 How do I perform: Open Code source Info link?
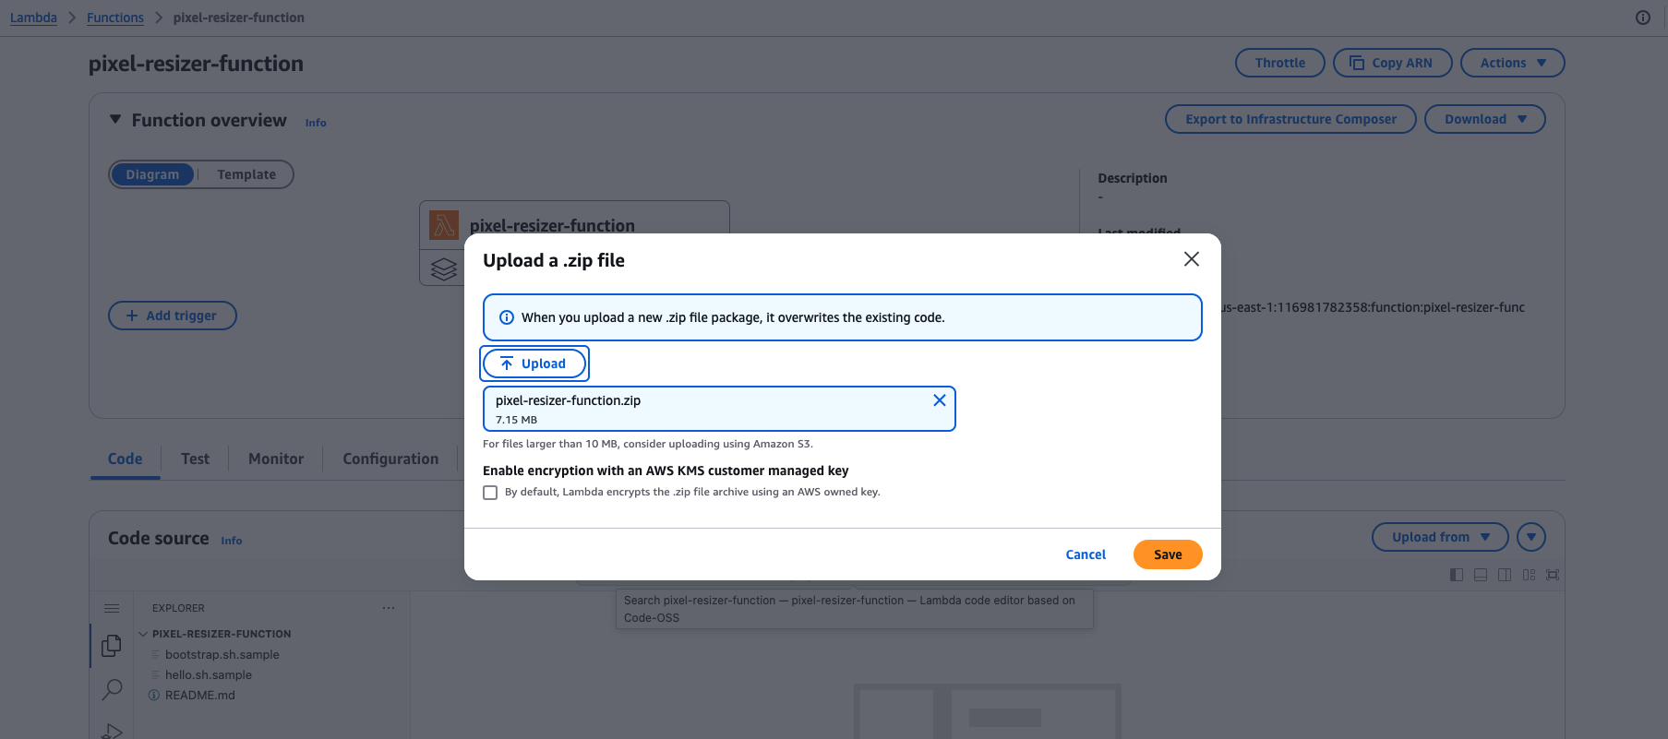[232, 541]
